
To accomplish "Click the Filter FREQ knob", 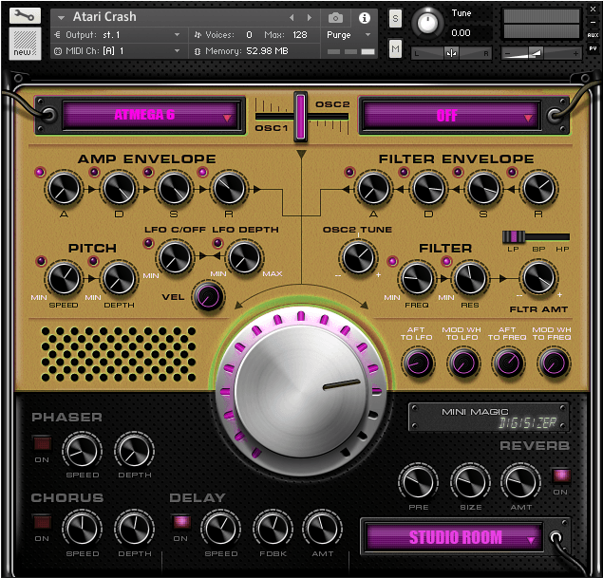I will click(x=417, y=279).
